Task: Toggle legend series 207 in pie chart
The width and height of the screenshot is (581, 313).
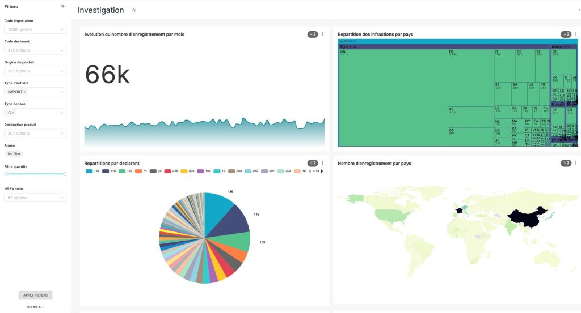Action: tap(268, 171)
